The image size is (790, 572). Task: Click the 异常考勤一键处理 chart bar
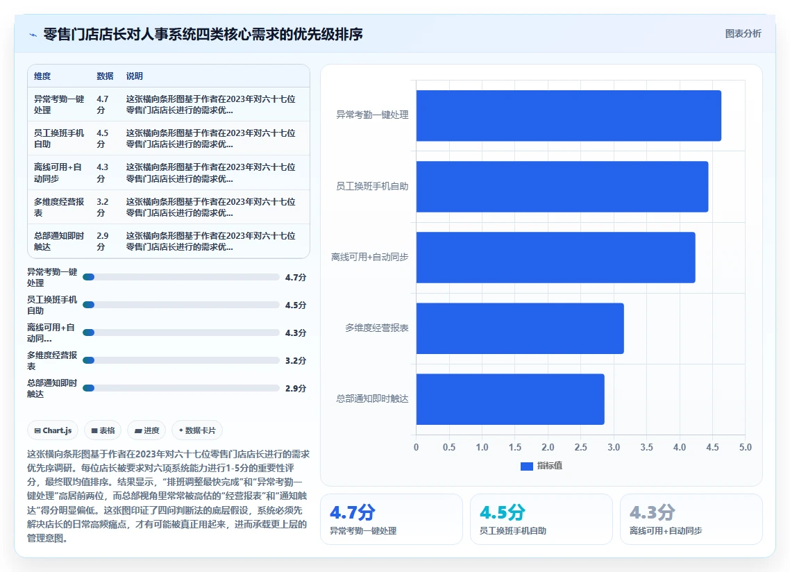click(x=569, y=116)
